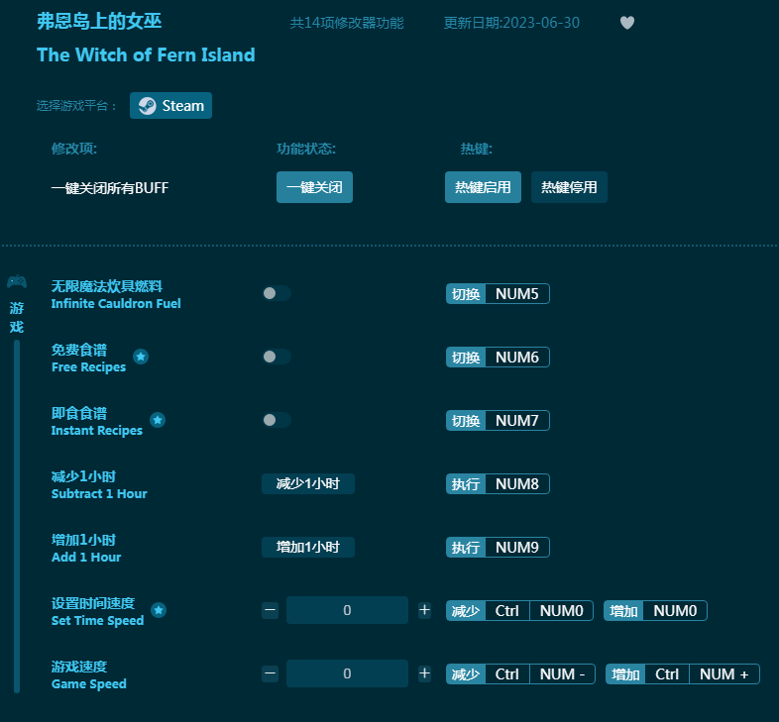Image resolution: width=779 pixels, height=722 pixels.
Task: Click Ctrl NUM0 decrease hotkey for Time Speed
Action: click(x=519, y=611)
